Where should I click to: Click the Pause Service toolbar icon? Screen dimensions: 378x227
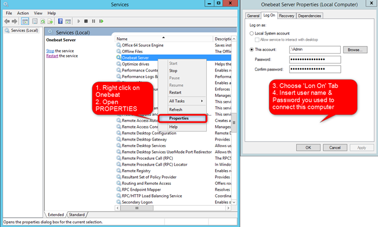(94, 21)
